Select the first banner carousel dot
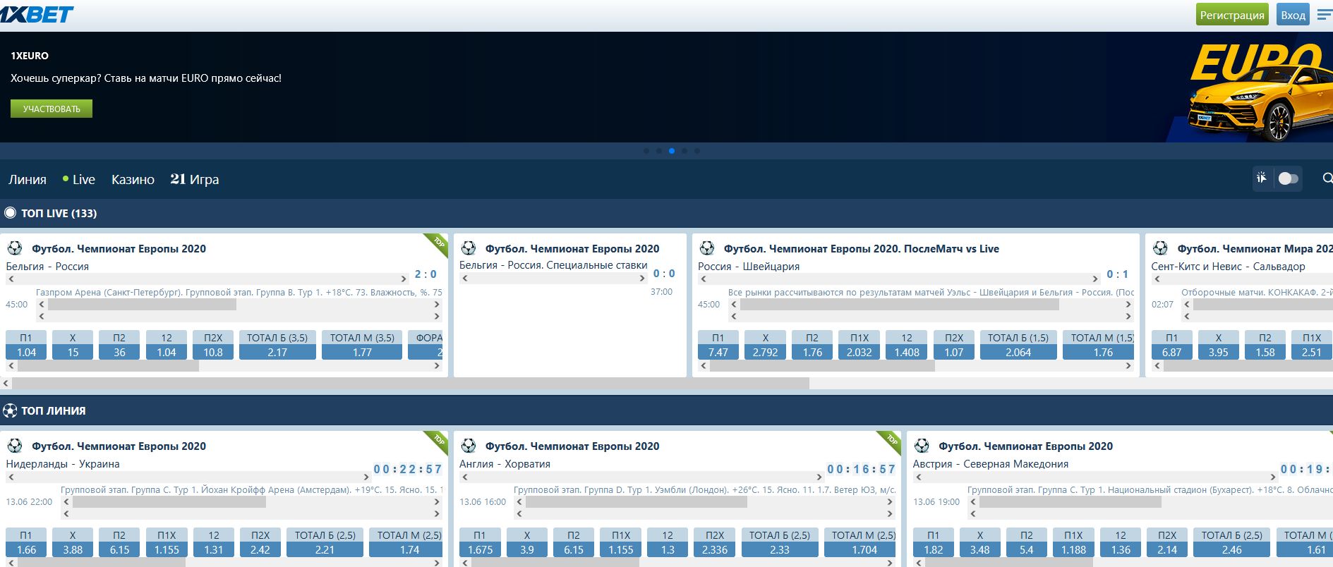The height and width of the screenshot is (567, 1333). [x=646, y=151]
